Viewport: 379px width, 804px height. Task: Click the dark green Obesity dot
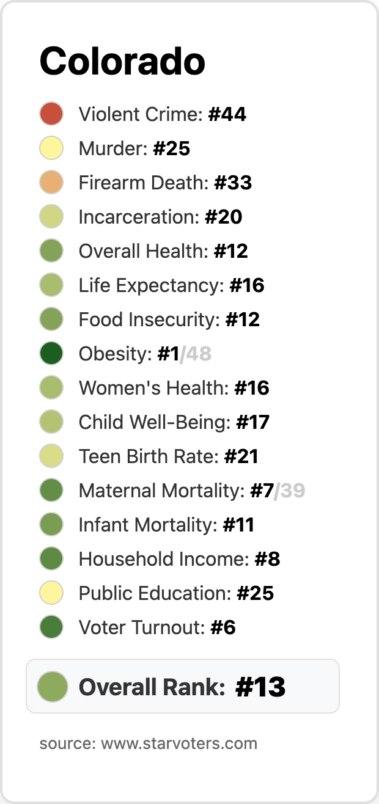pyautogui.click(x=51, y=354)
